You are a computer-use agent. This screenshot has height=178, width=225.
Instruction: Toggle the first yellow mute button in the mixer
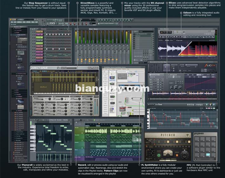(x=78, y=59)
